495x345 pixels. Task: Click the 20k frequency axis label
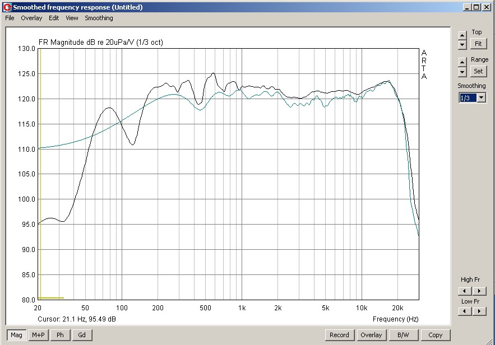point(397,308)
